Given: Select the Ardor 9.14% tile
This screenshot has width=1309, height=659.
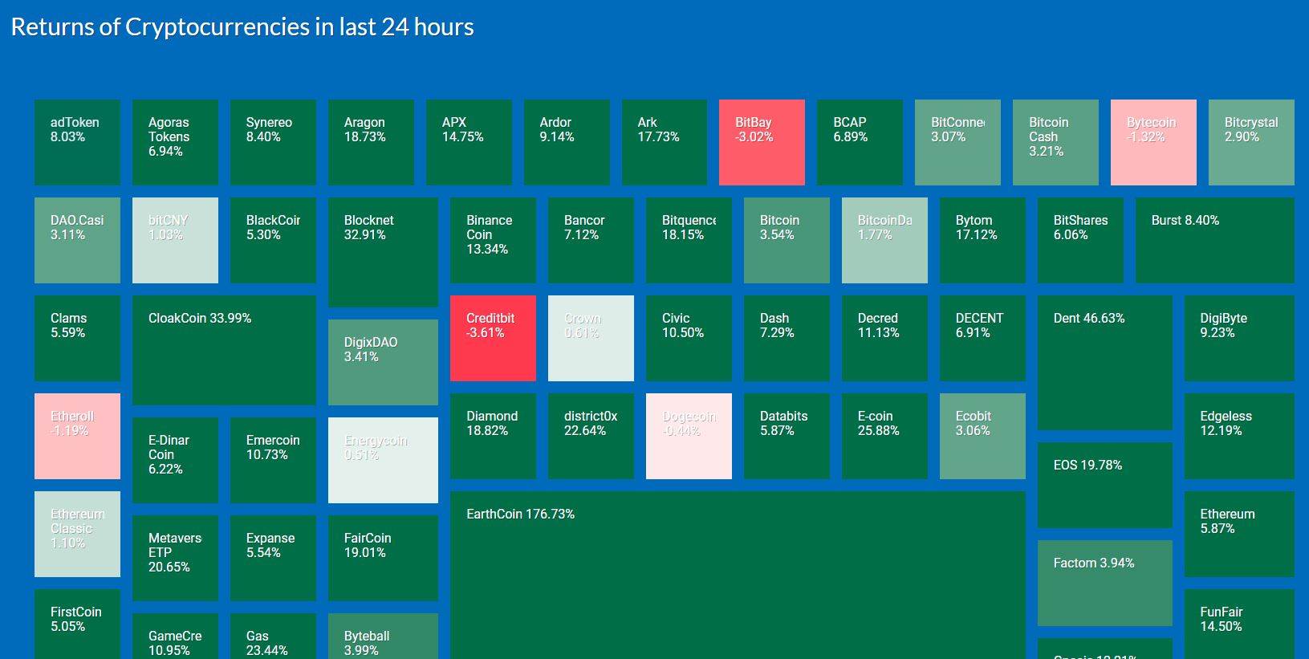Looking at the screenshot, I should (567, 142).
